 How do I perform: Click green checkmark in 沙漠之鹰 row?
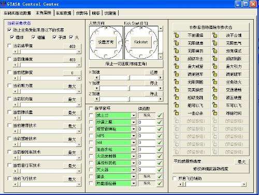tap(160, 122)
